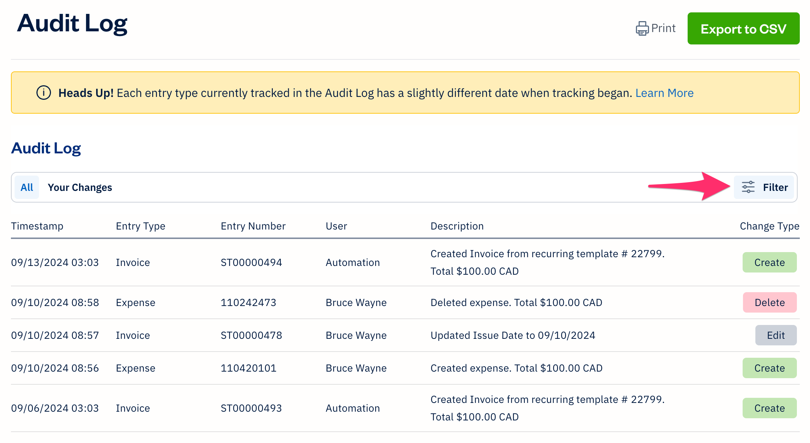Select entry number 110420101

(248, 368)
